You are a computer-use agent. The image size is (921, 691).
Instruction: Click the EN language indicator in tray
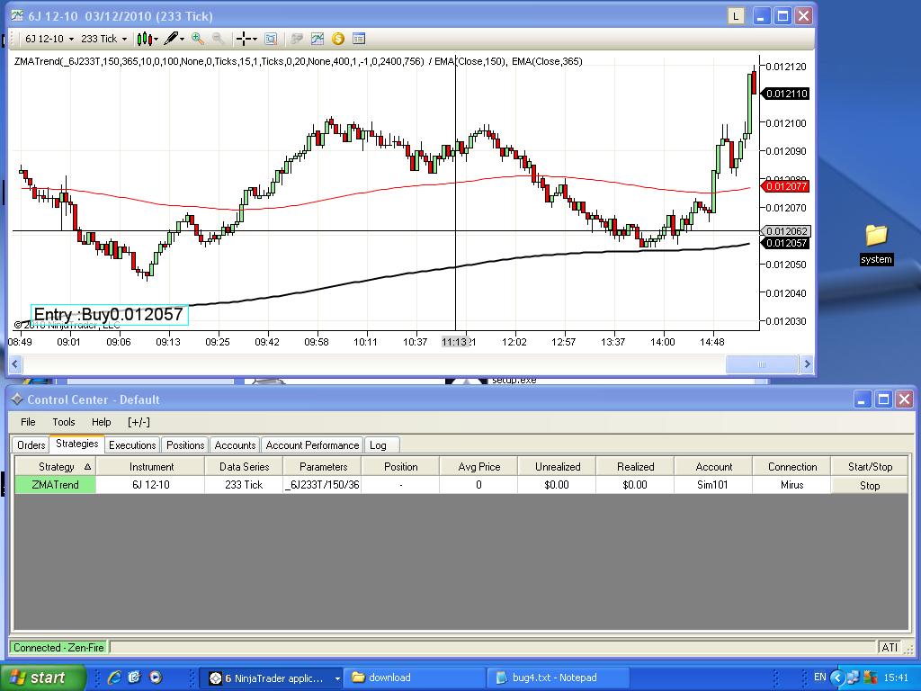click(x=820, y=677)
